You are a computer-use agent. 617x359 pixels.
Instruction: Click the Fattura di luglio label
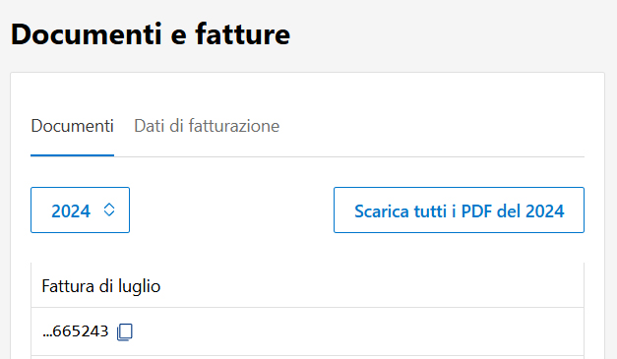(101, 286)
